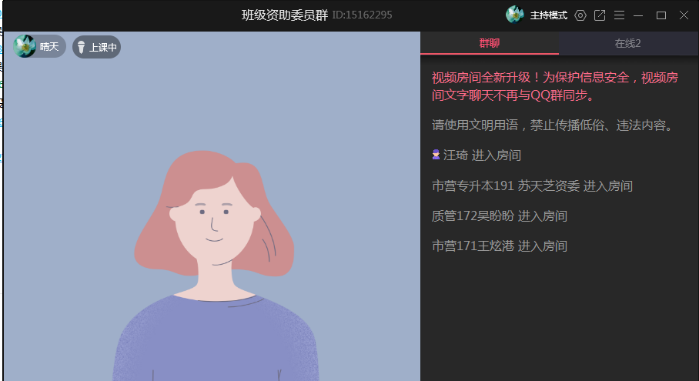
Task: Click the pop-out window icon
Action: [600, 15]
